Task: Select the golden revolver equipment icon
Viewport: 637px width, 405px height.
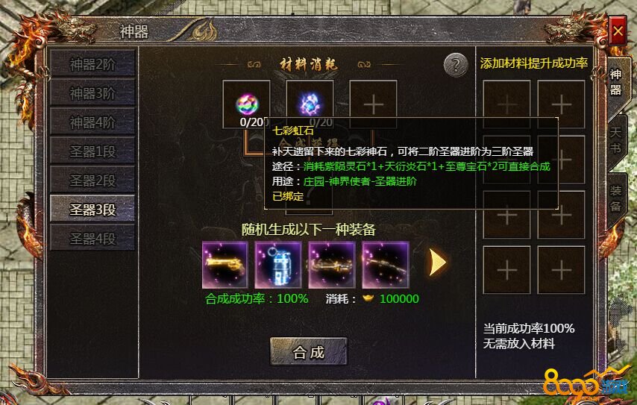Action: coord(225,265)
